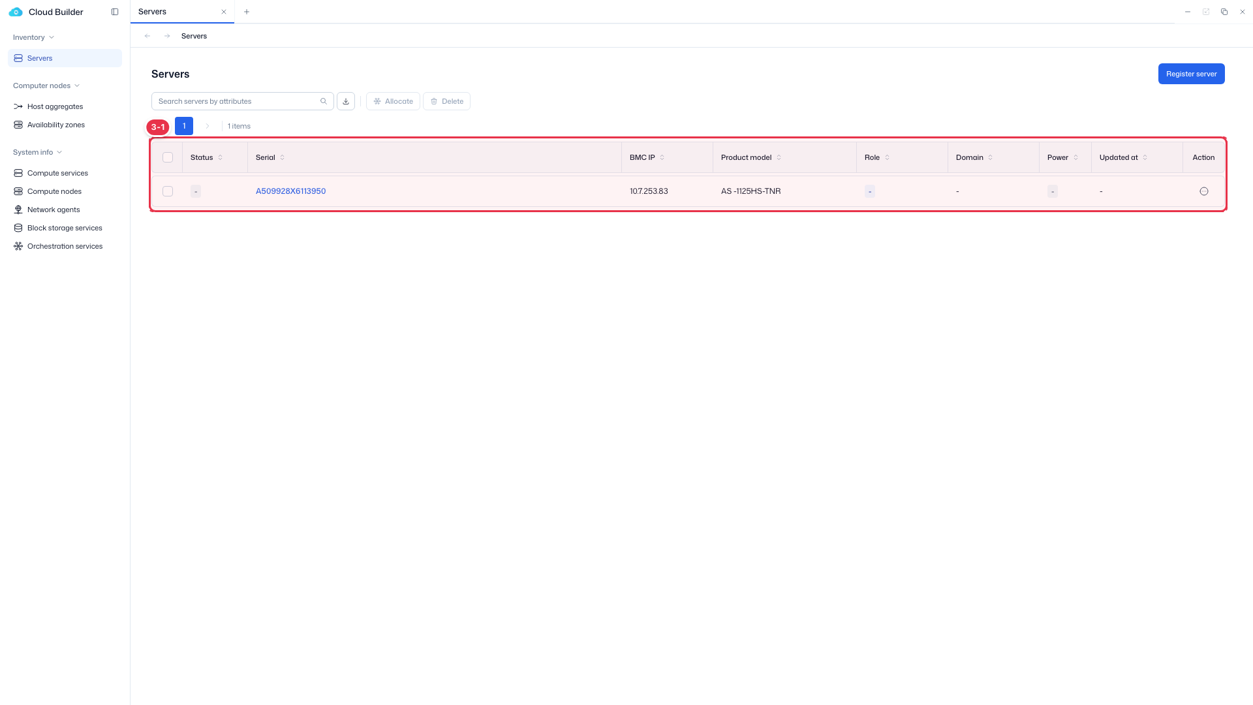The image size is (1253, 705).
Task: Click the Servers breadcrumb
Action: click(194, 36)
